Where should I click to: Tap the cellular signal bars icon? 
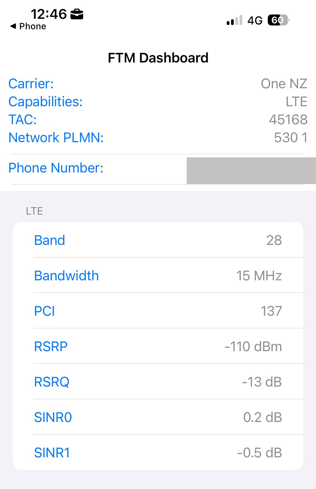coord(234,20)
